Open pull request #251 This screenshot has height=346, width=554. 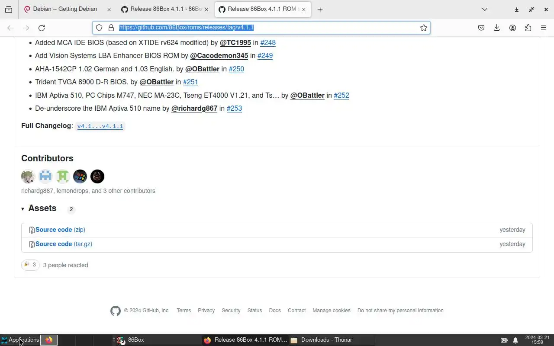pyautogui.click(x=190, y=82)
